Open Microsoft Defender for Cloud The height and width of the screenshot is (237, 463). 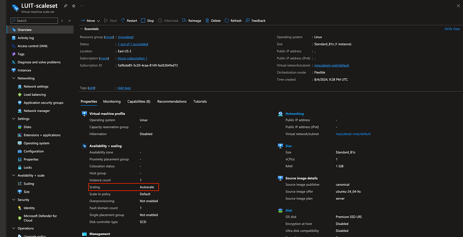[x=40, y=218]
